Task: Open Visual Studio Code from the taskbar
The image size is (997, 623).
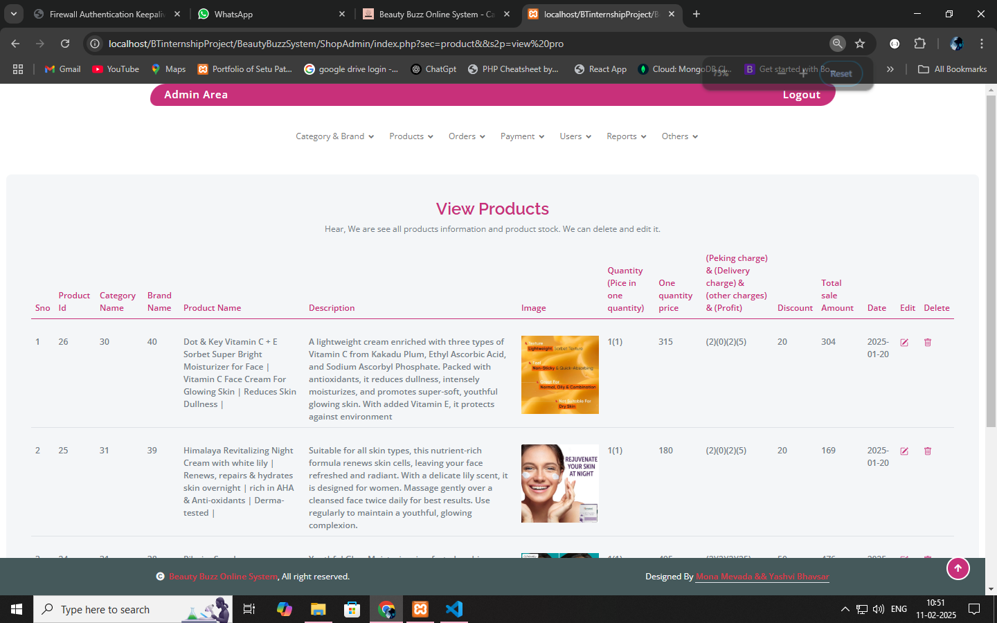Action: tap(454, 609)
